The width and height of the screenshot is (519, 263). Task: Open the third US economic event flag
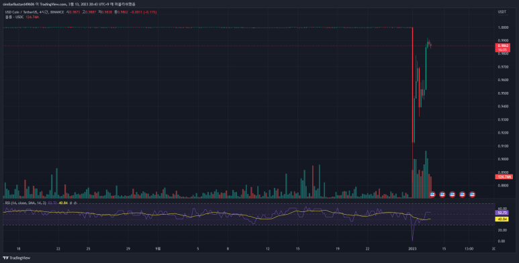[x=452, y=195]
